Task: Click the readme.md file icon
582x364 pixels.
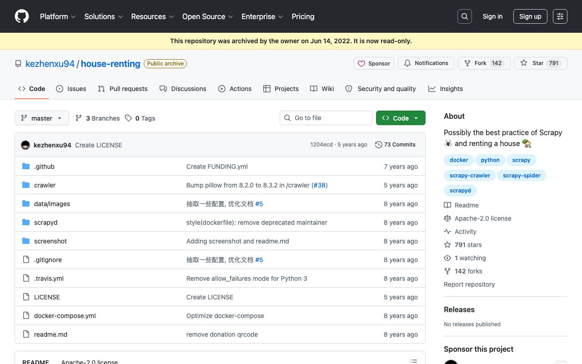Action: coord(26,334)
